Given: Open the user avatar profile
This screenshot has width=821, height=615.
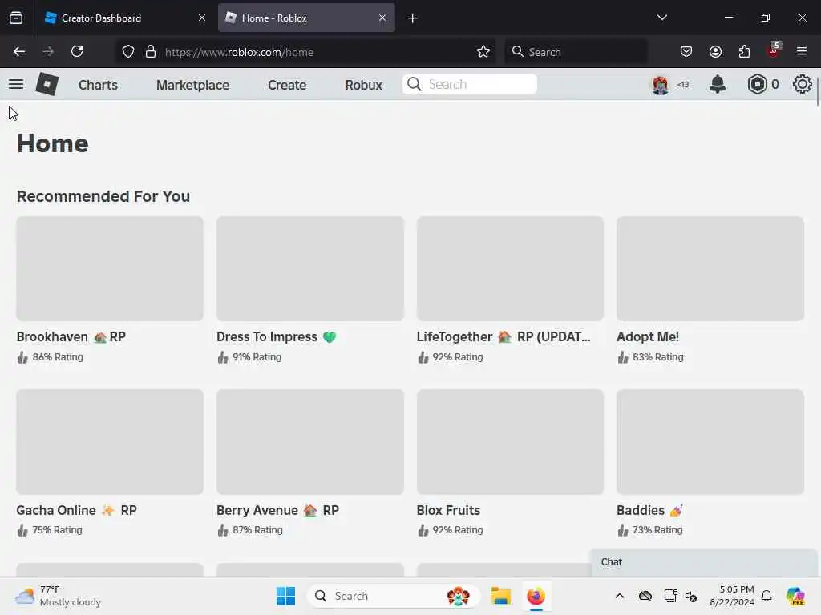Looking at the screenshot, I should click(x=661, y=84).
